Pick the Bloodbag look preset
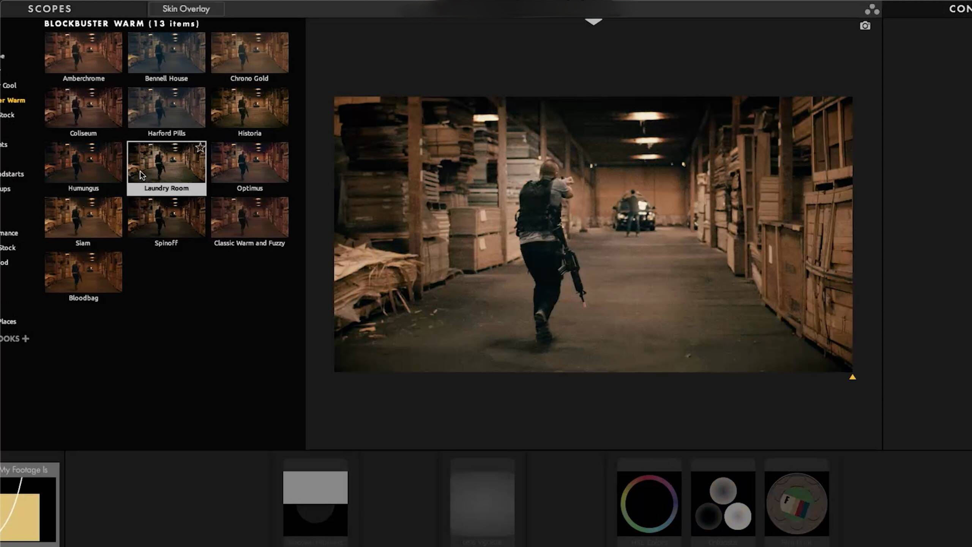972x547 pixels. click(x=83, y=272)
